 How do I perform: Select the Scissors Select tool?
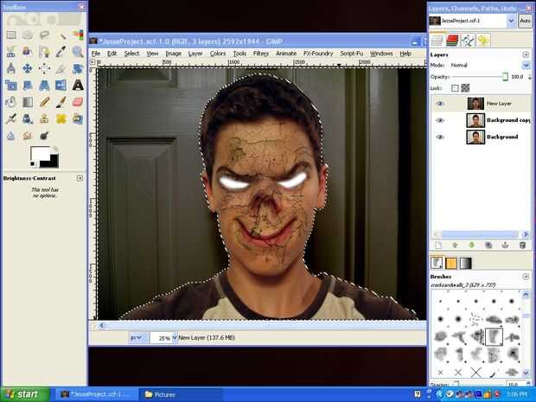click(x=11, y=52)
